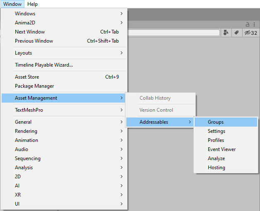Expand the Layouts submenu

point(23,53)
